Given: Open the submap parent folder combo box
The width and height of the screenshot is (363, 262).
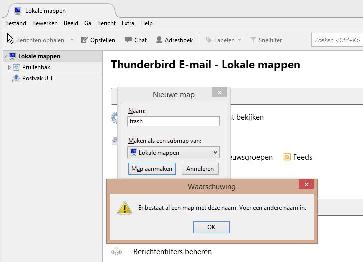Looking at the screenshot, I should pos(173,152).
